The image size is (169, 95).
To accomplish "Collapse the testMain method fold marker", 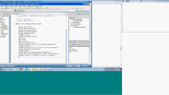I will 12,24.
